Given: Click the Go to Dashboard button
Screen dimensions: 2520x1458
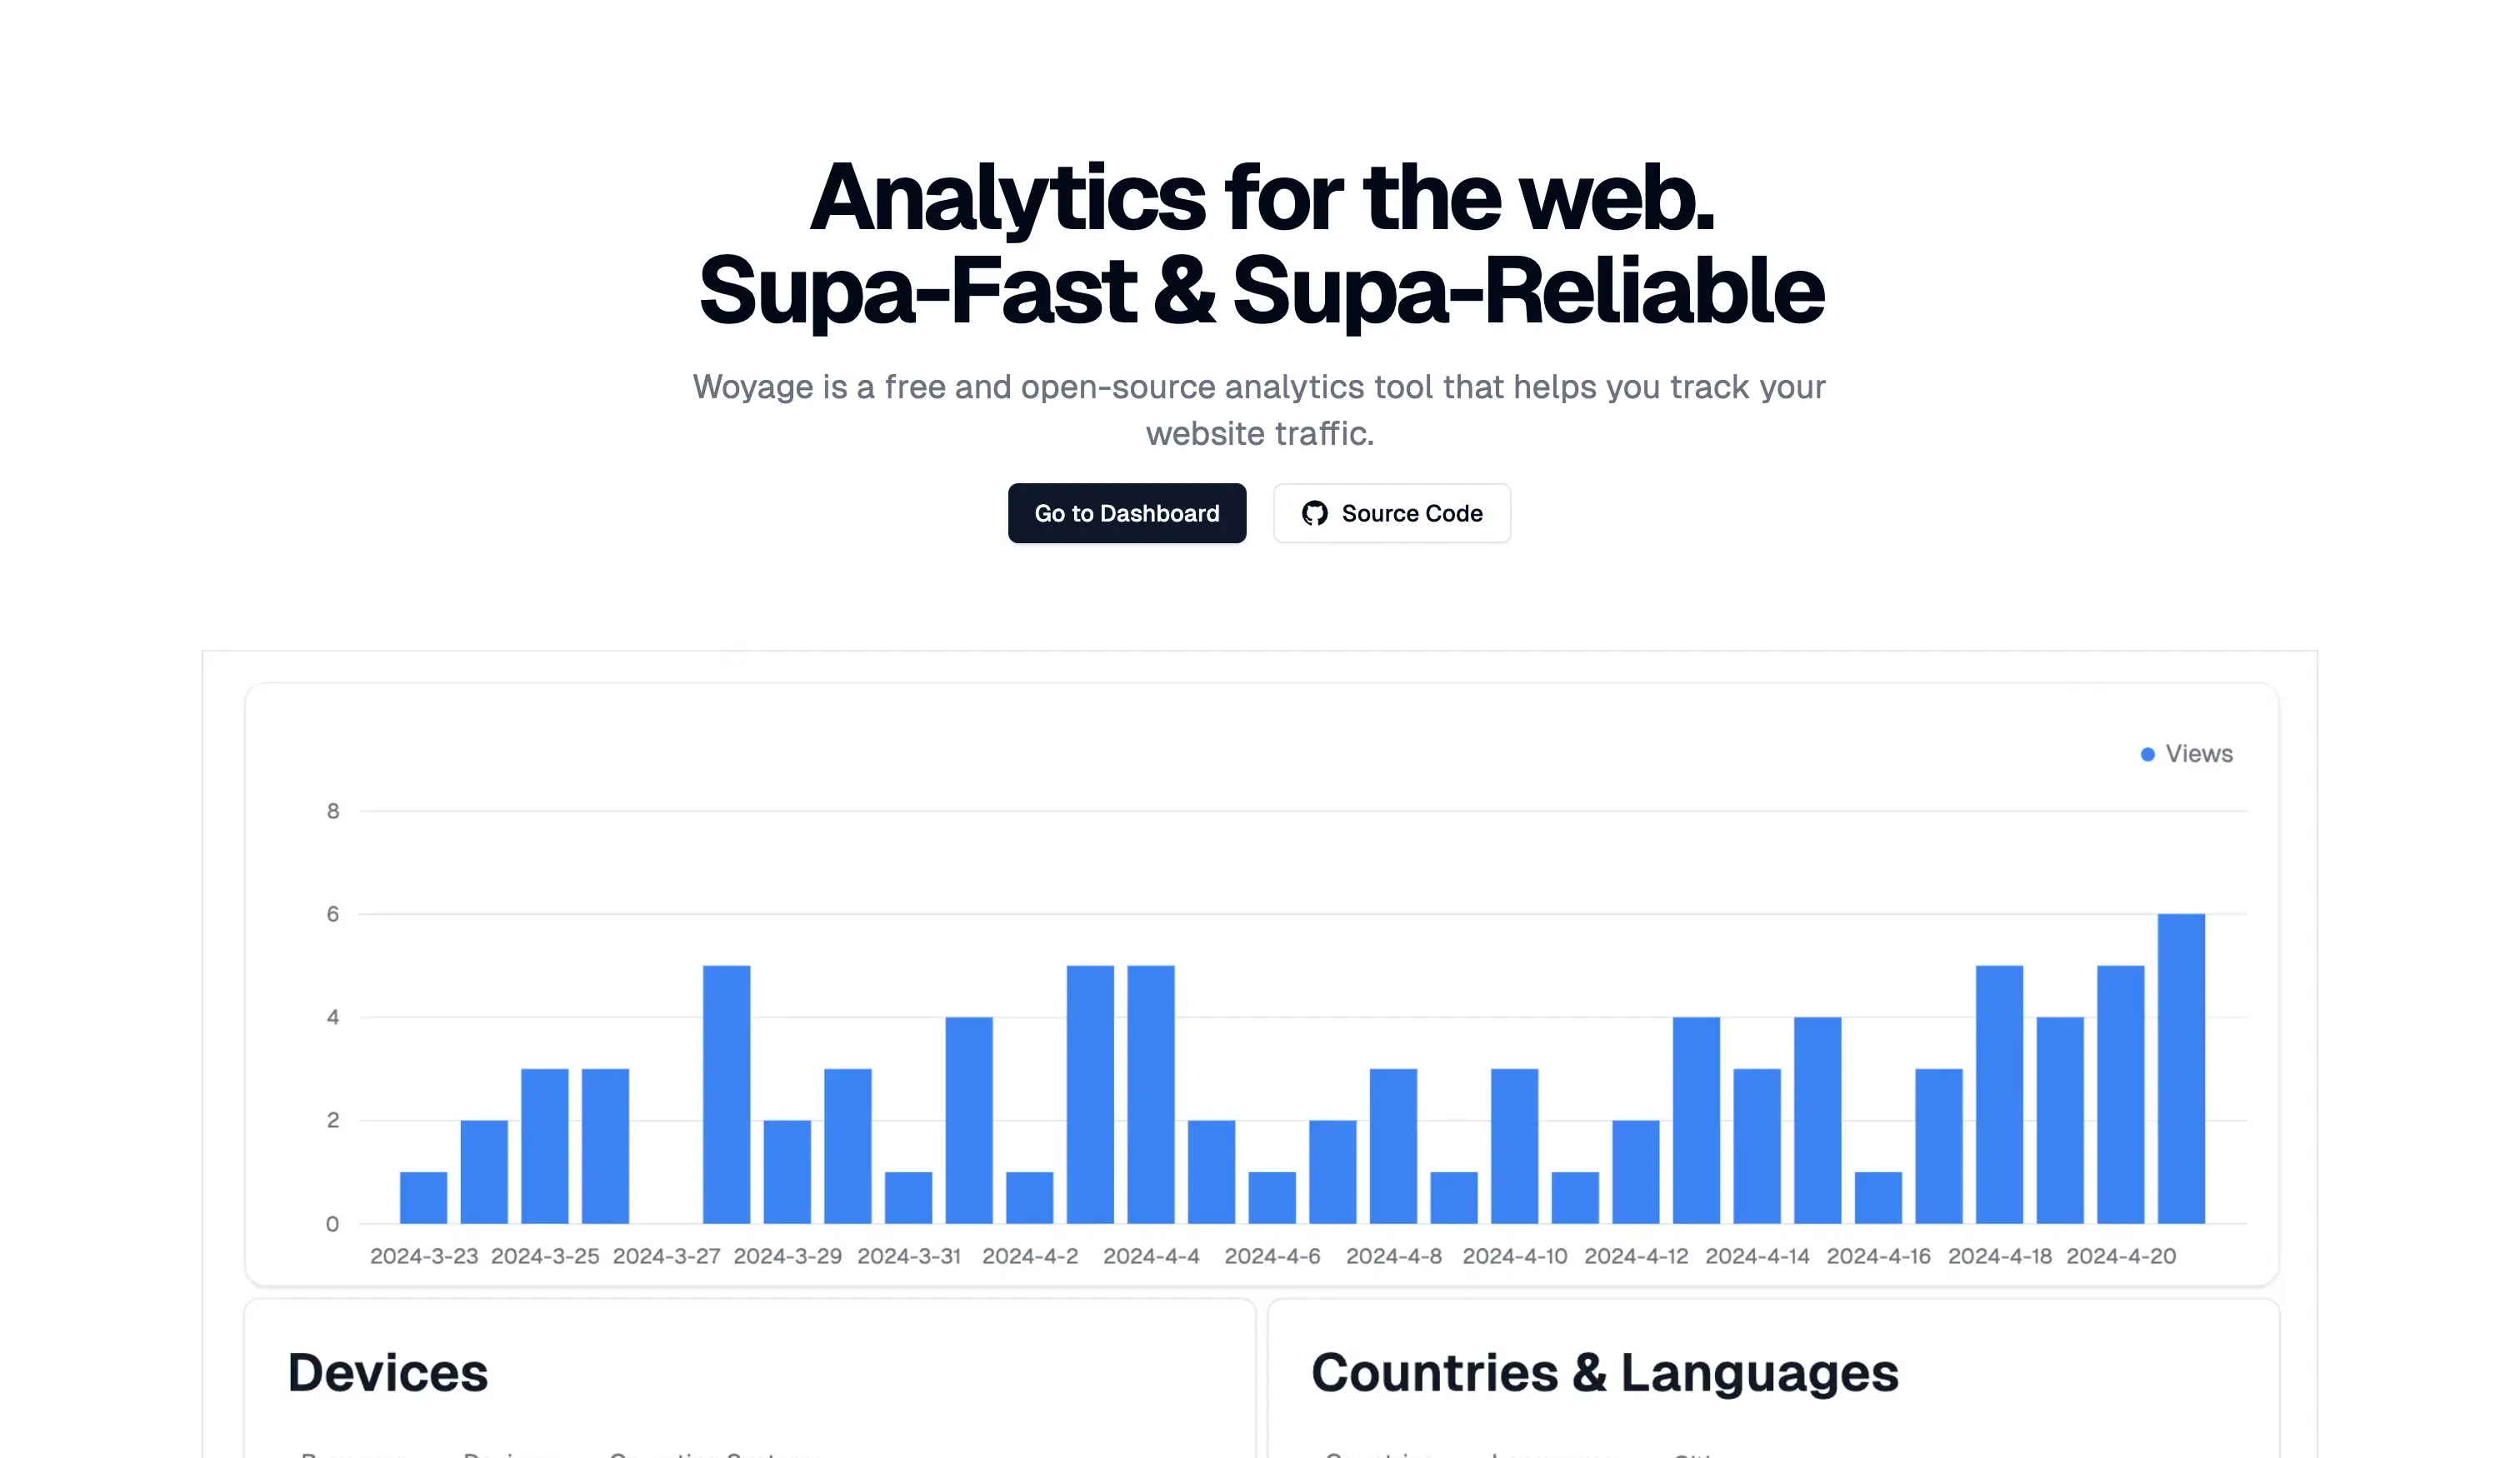Looking at the screenshot, I should click(1126, 513).
